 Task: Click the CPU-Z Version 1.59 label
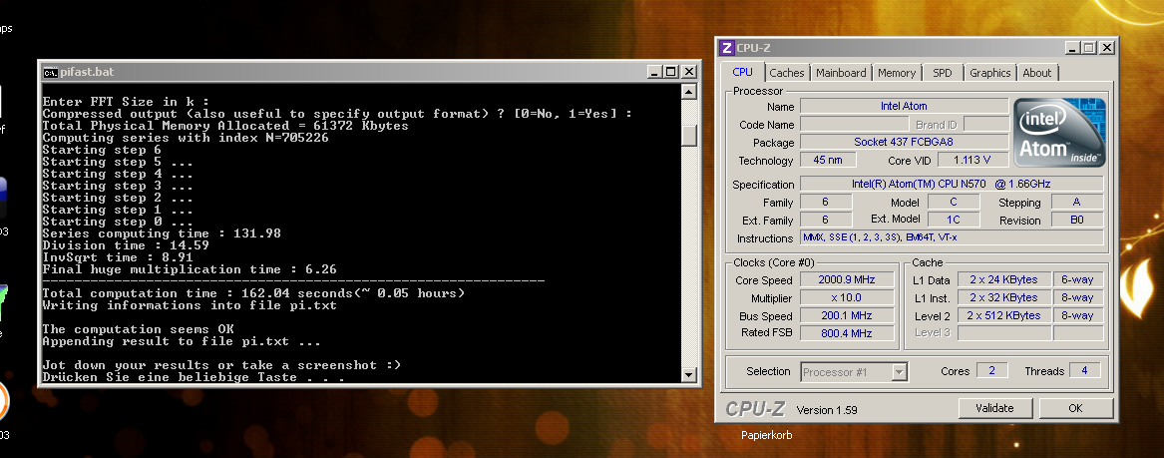click(827, 410)
